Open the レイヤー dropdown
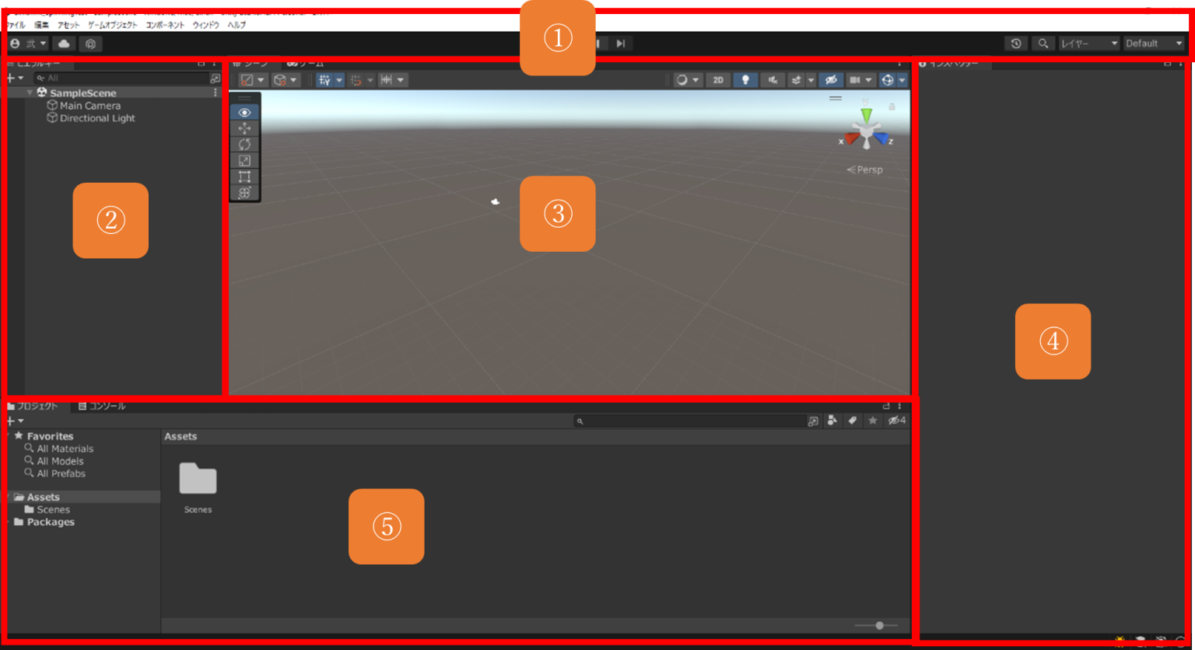Screen dimensions: 1195x650 (x=1088, y=43)
